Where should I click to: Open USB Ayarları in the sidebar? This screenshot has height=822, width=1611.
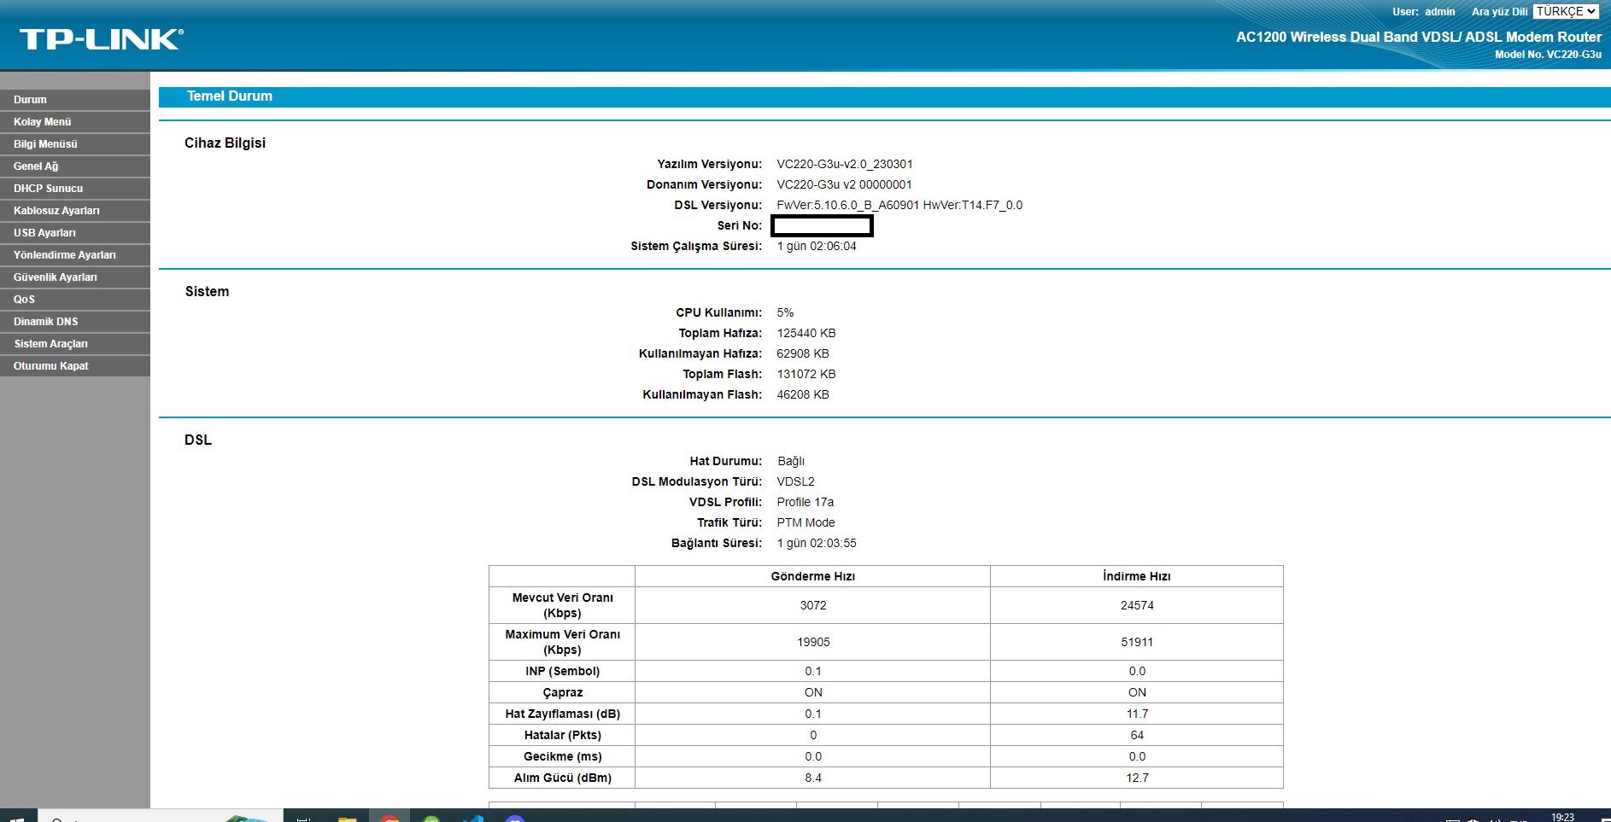tap(75, 233)
